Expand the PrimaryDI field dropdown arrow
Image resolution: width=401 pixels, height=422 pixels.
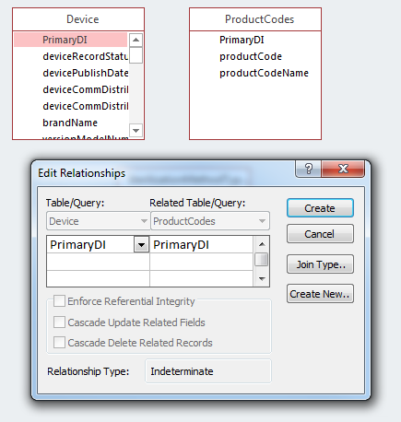click(141, 245)
